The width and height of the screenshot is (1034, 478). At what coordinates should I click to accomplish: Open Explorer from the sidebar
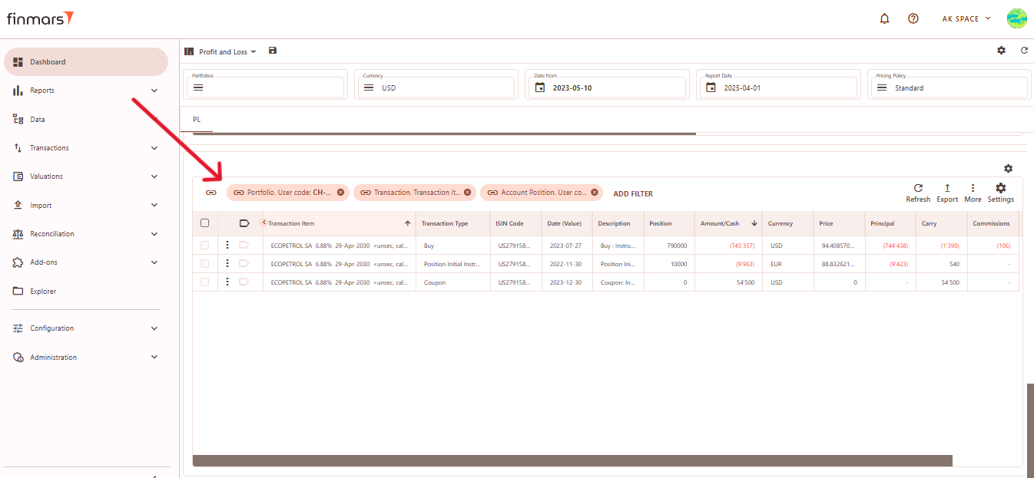point(43,292)
